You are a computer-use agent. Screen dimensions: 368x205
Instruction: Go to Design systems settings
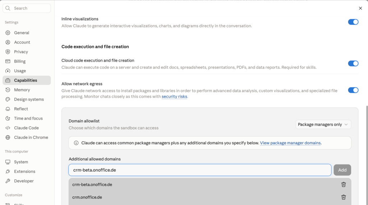(x=27, y=99)
